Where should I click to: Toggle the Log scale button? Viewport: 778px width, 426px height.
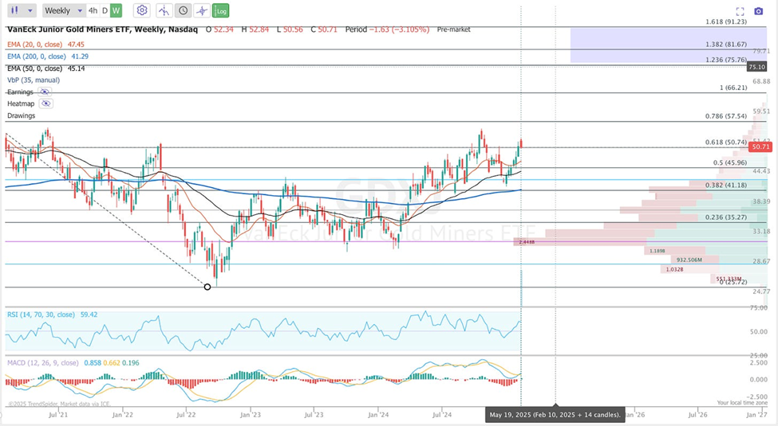tap(221, 10)
